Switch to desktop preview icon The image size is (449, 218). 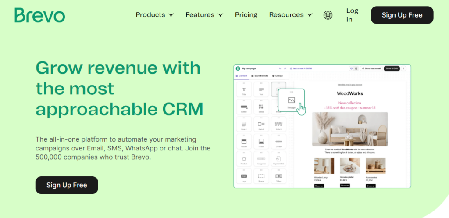(x=351, y=68)
